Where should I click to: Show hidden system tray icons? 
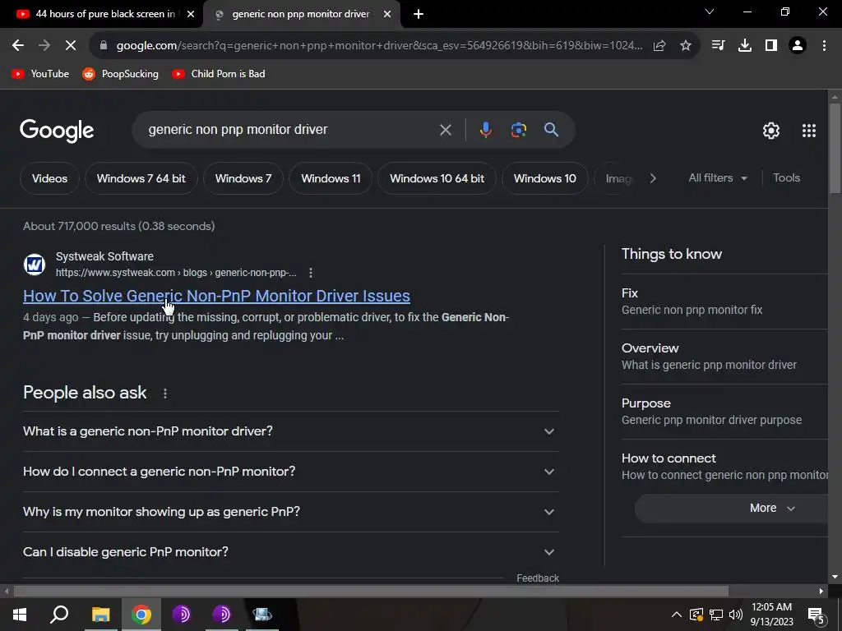tap(677, 615)
